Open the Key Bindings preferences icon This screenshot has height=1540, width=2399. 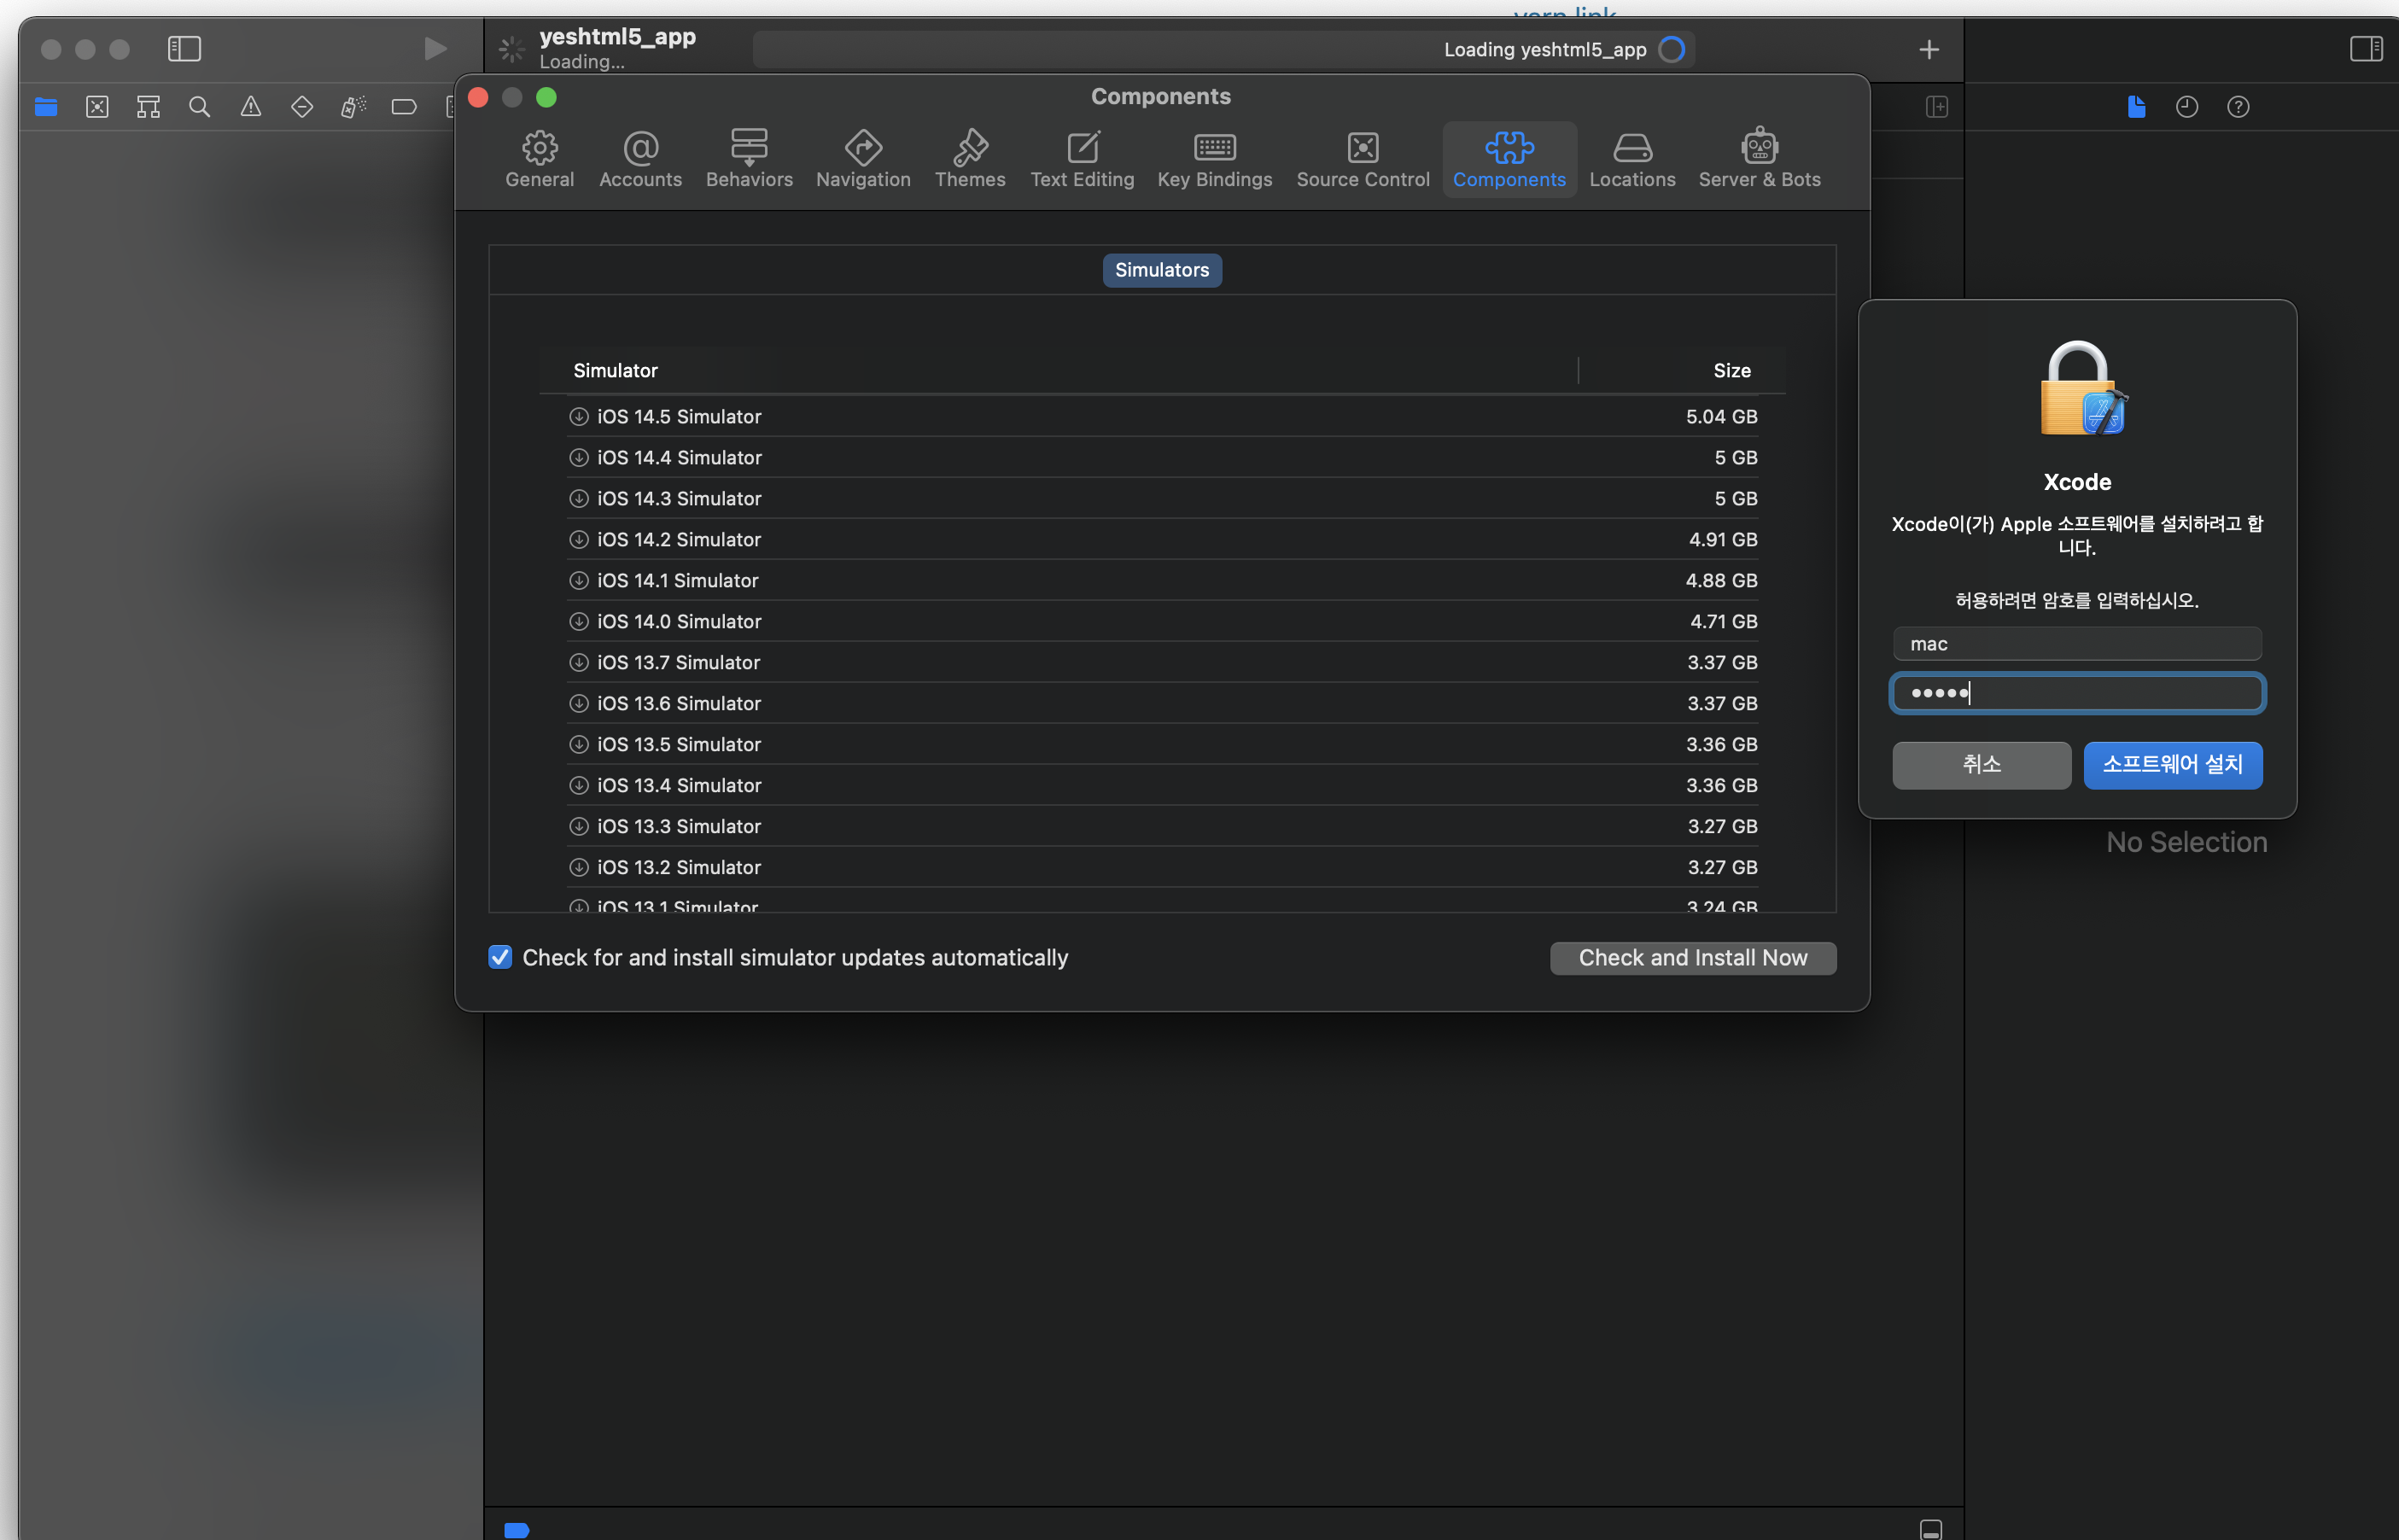coord(1214,159)
